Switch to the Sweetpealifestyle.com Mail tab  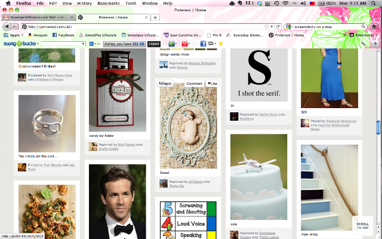pos(38,17)
